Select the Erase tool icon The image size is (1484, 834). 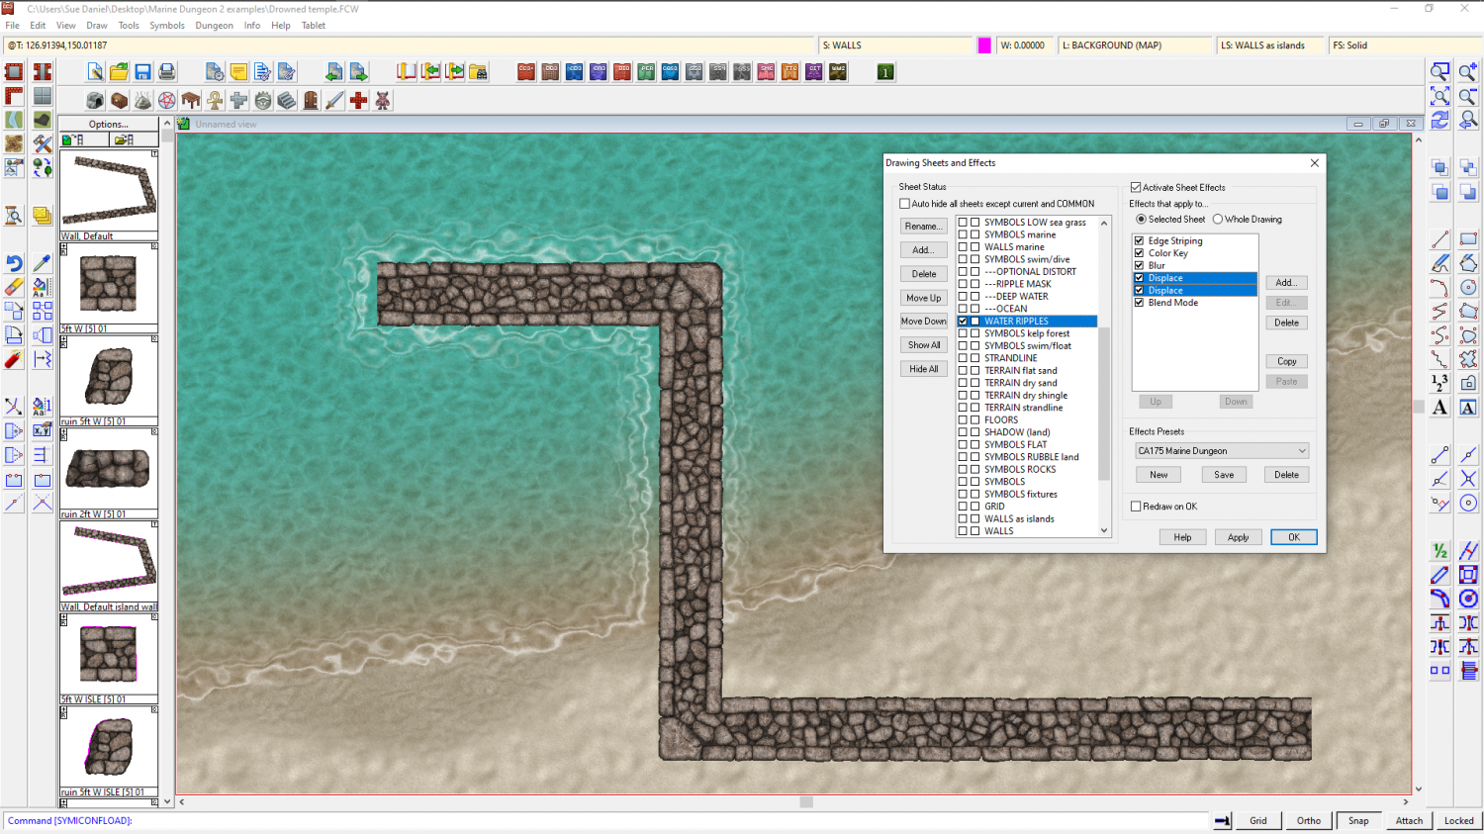pyautogui.click(x=14, y=287)
